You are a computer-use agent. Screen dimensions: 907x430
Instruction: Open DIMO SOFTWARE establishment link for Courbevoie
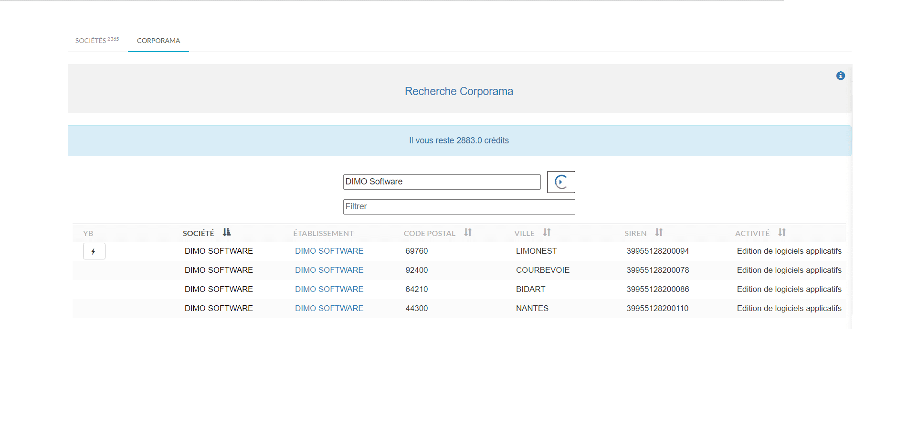coord(329,270)
